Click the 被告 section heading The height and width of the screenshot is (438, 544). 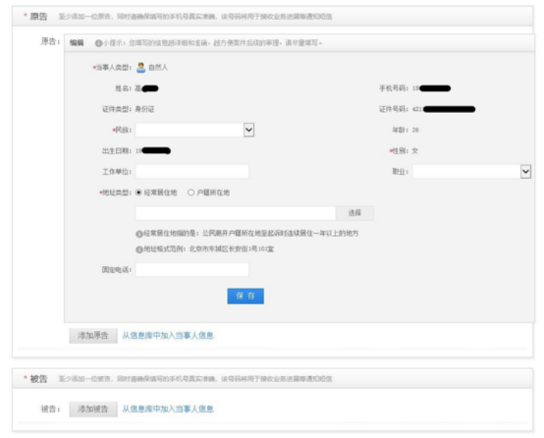(38, 379)
